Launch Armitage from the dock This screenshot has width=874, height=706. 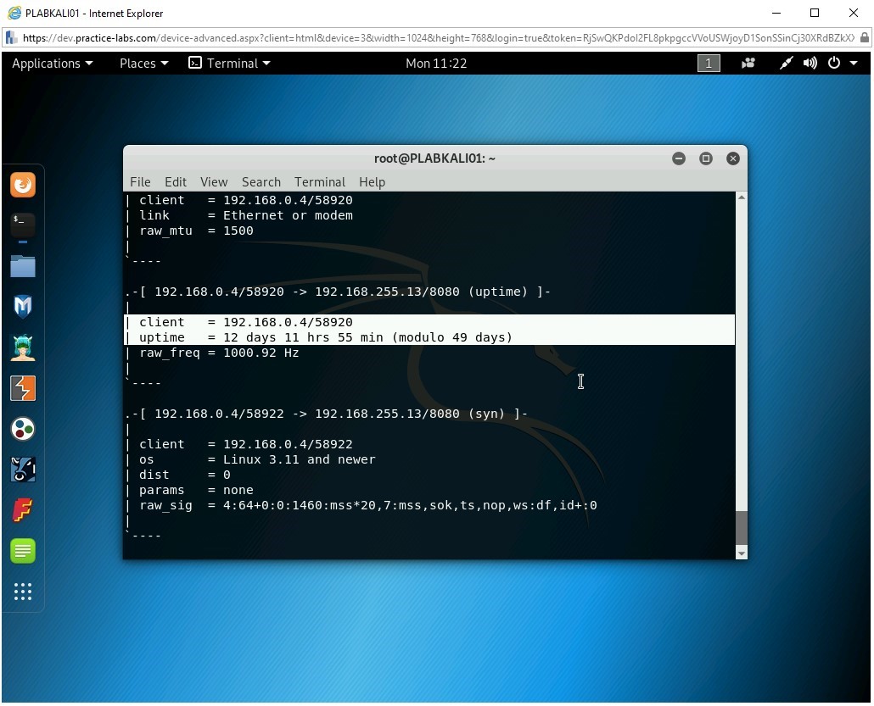[23, 347]
